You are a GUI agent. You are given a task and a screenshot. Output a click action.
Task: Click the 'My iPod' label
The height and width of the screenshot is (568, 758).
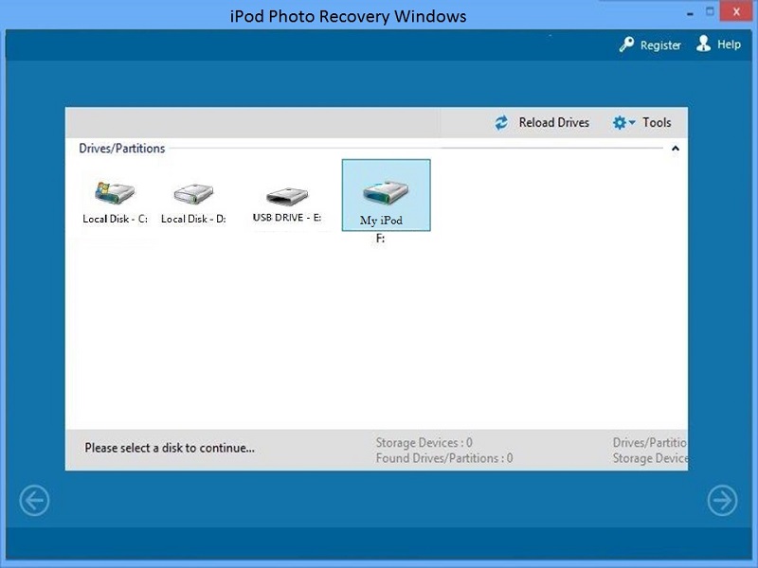click(381, 221)
